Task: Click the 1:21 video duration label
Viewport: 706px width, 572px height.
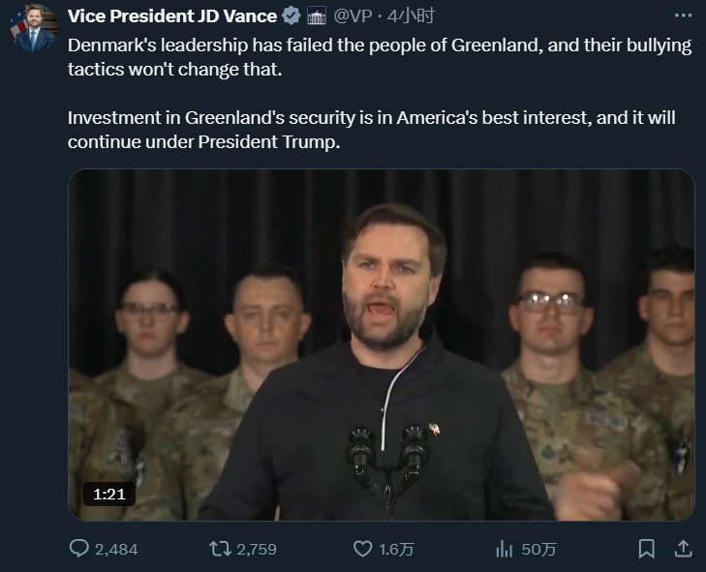Action: click(x=107, y=494)
